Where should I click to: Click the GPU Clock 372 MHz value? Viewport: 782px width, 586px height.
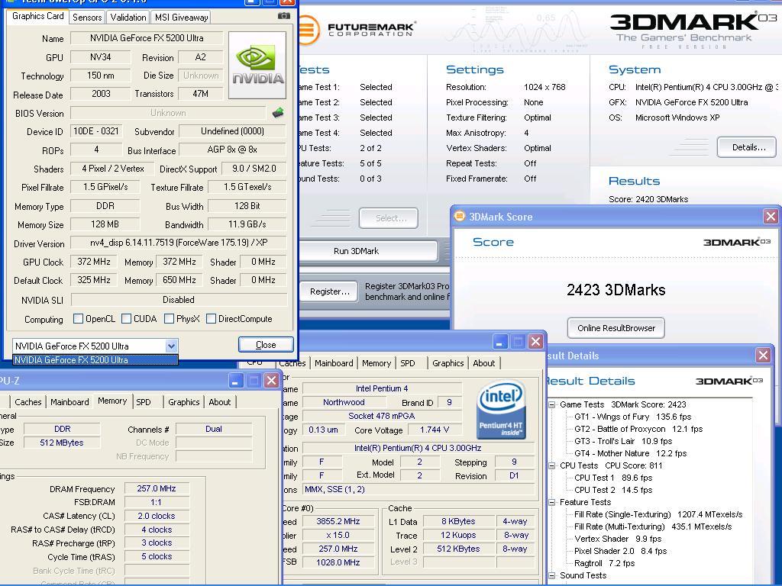pyautogui.click(x=94, y=262)
